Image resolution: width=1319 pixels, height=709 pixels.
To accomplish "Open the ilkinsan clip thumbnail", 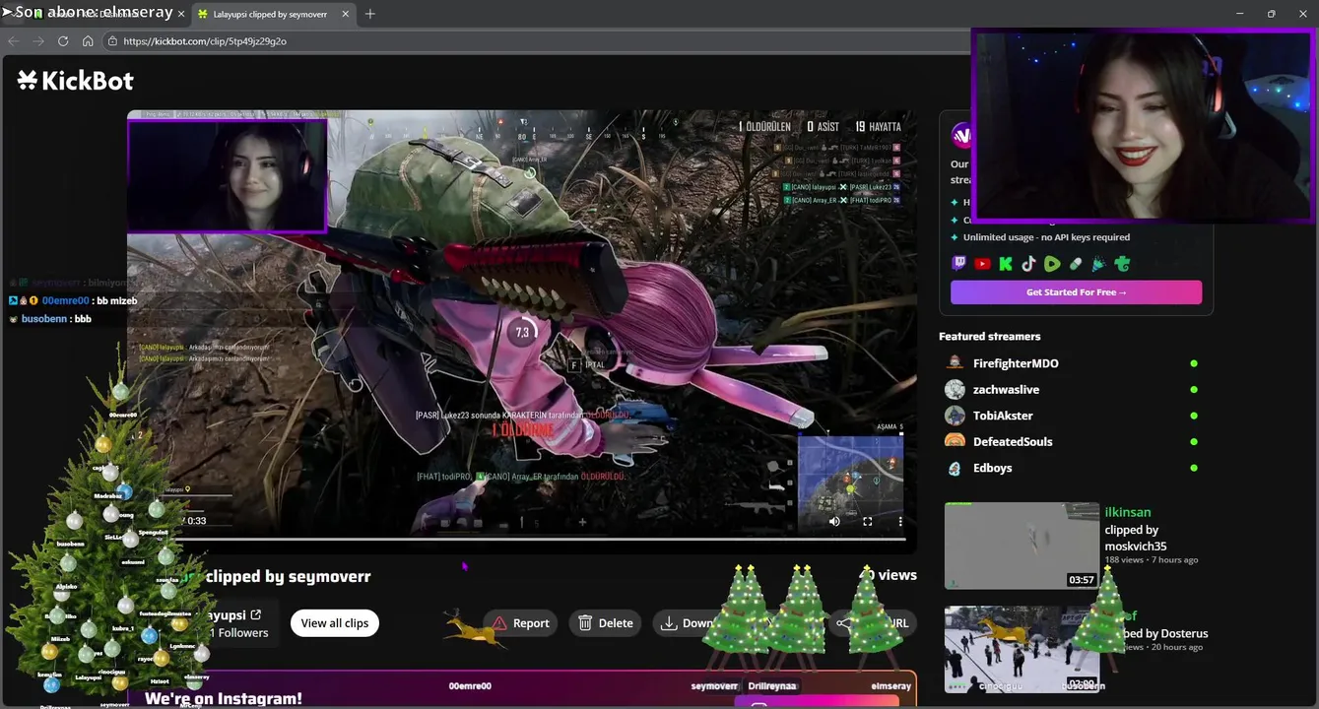I will tap(1022, 546).
